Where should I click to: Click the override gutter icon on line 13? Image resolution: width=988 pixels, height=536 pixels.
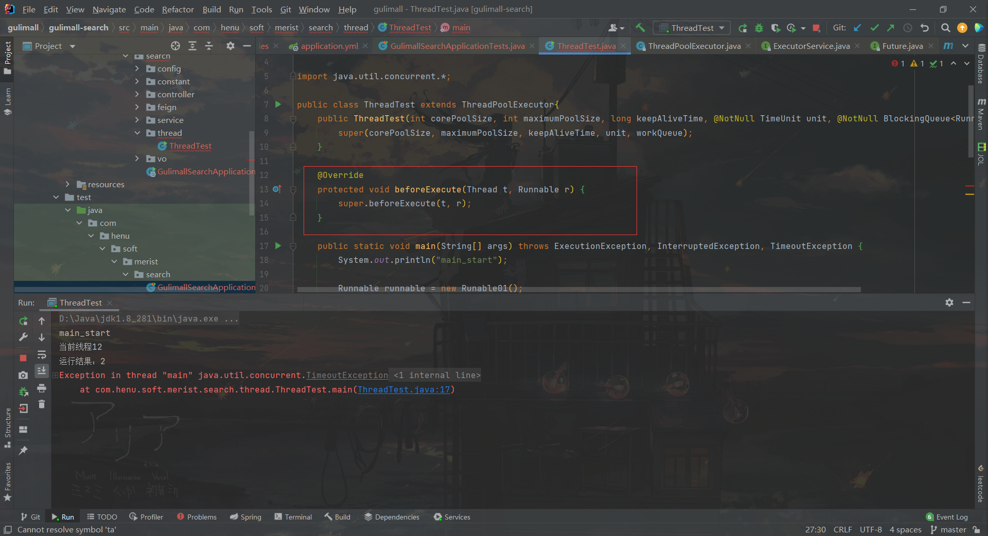click(x=277, y=189)
